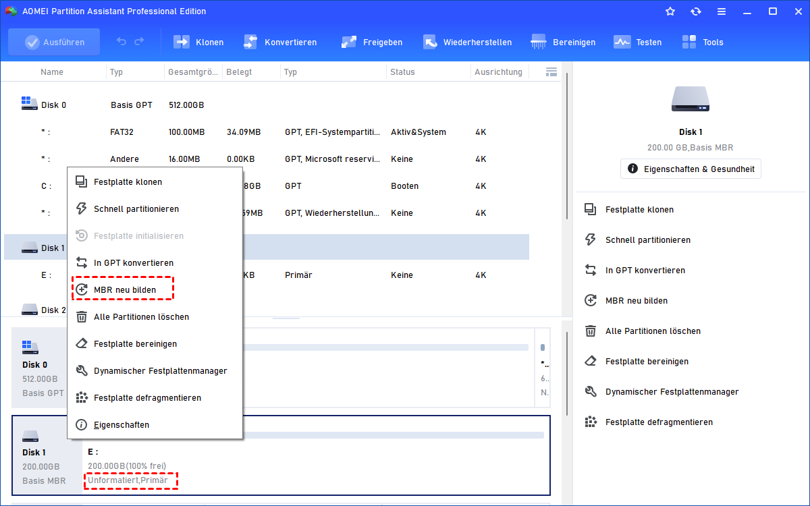The height and width of the screenshot is (506, 810).
Task: Select Festplatte bereinigen in context menu
Action: [155, 344]
